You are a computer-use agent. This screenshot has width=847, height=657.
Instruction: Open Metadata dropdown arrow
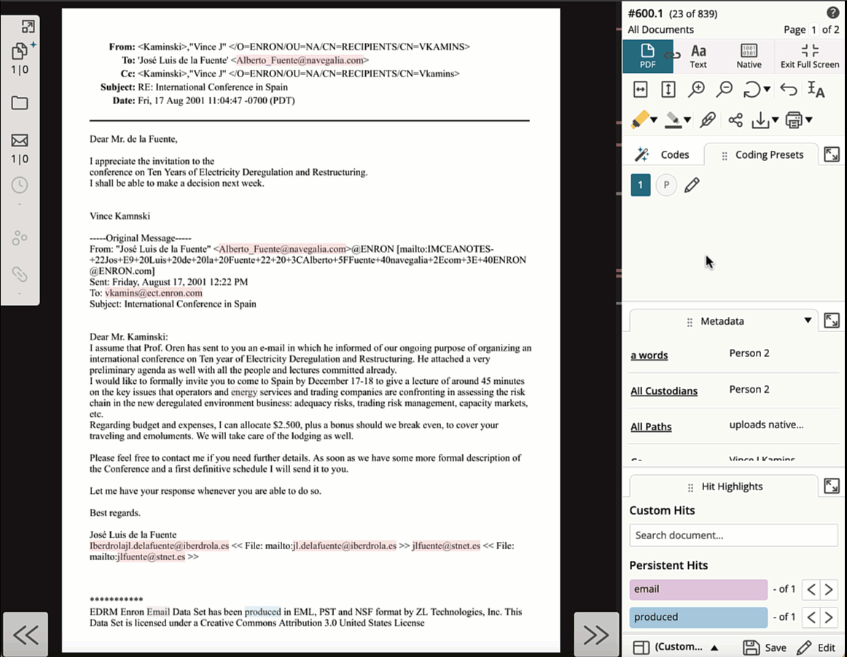click(x=808, y=320)
